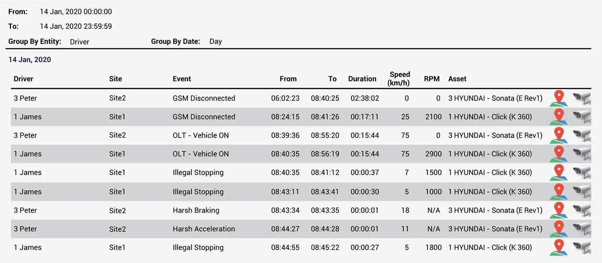Show map pin for Illegal Stopping at 08:40:35
The height and width of the screenshot is (263, 602).
558,173
